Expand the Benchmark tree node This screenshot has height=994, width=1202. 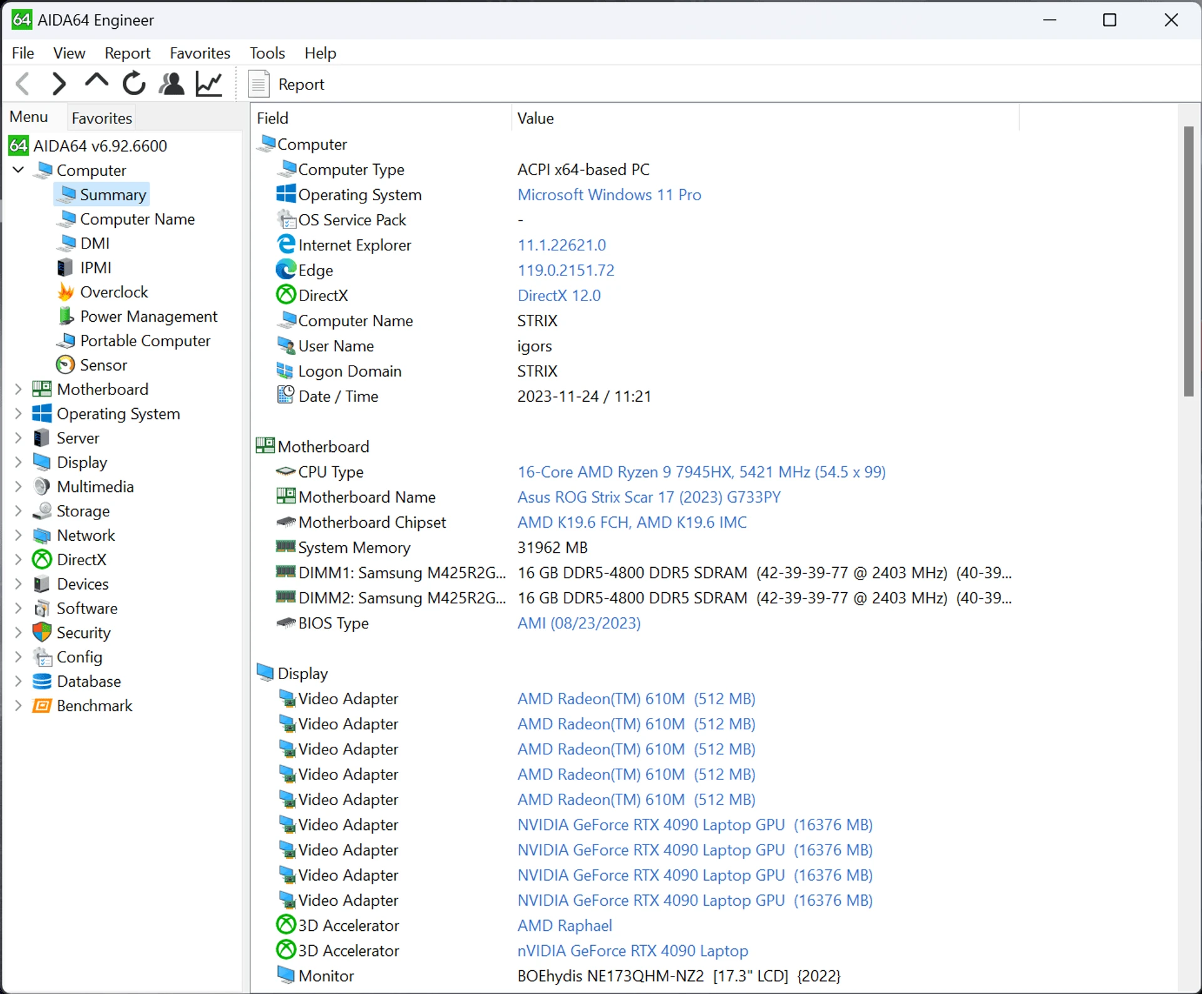pos(18,705)
